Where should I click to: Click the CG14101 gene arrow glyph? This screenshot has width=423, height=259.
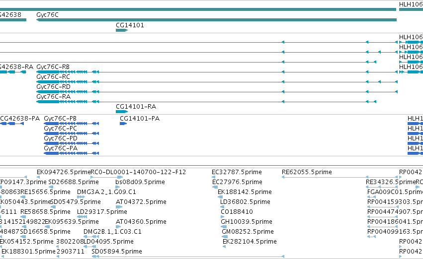(x=122, y=30)
